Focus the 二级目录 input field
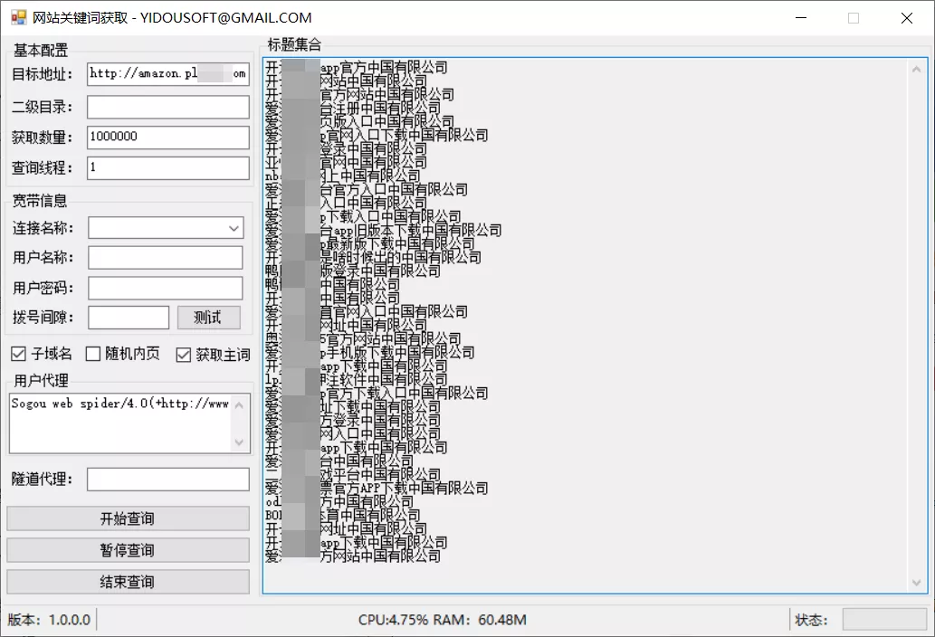 coord(168,108)
